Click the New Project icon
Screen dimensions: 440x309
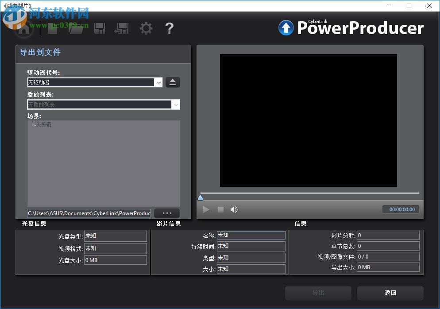pos(53,28)
